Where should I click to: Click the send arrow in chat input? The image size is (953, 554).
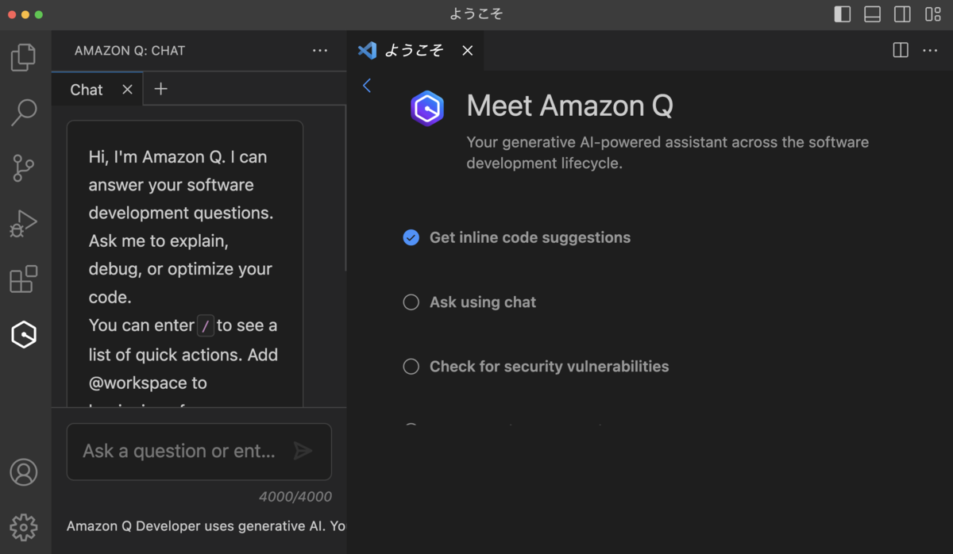click(303, 451)
